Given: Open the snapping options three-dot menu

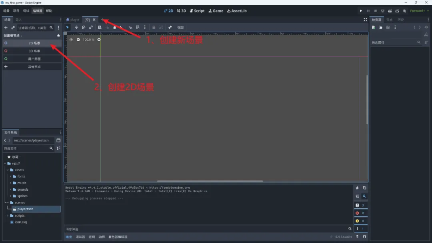Looking at the screenshot, I should [145, 27].
